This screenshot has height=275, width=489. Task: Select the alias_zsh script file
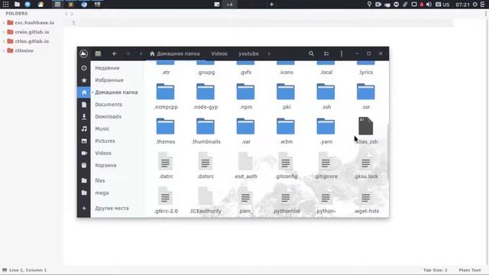(365, 131)
